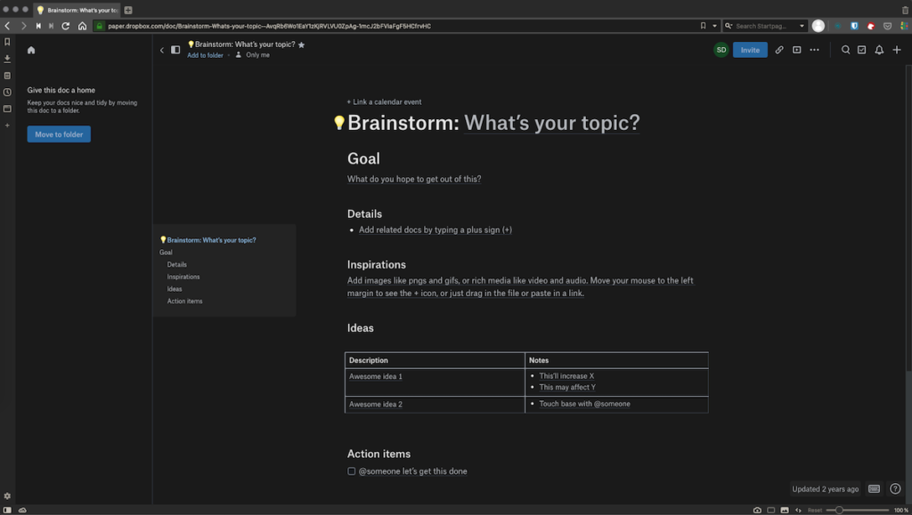Screen dimensions: 912x515
Task: Jump to 'Action items' in the outline
Action: click(184, 301)
